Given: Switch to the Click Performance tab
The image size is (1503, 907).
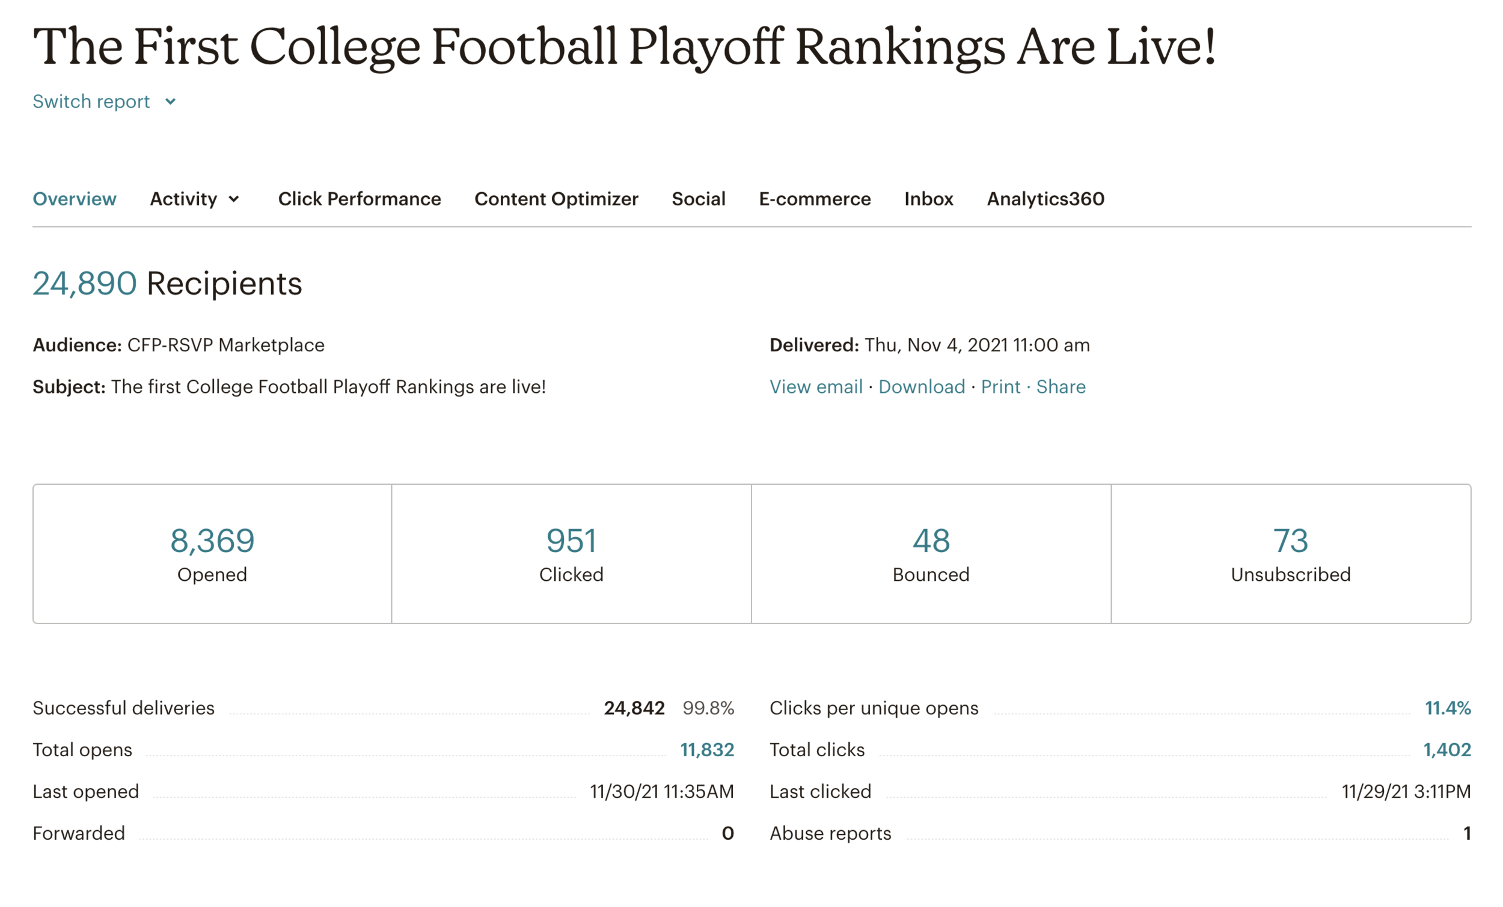Looking at the screenshot, I should point(360,199).
